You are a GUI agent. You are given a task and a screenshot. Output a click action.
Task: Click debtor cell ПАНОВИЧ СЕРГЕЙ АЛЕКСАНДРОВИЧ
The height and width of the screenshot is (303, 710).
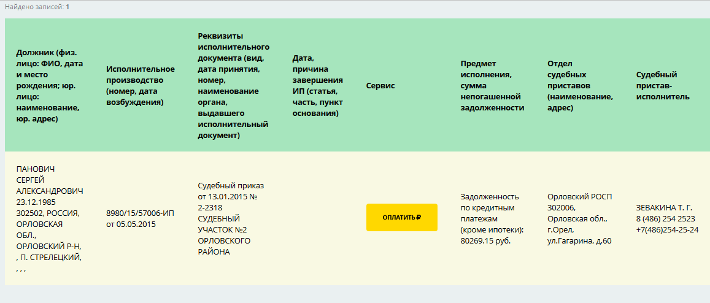[x=50, y=219]
